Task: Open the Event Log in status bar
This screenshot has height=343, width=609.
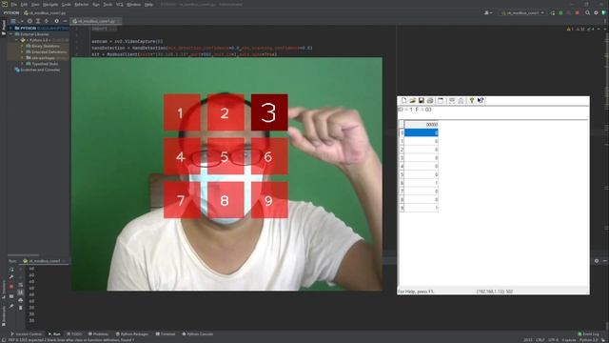Action: [588, 334]
